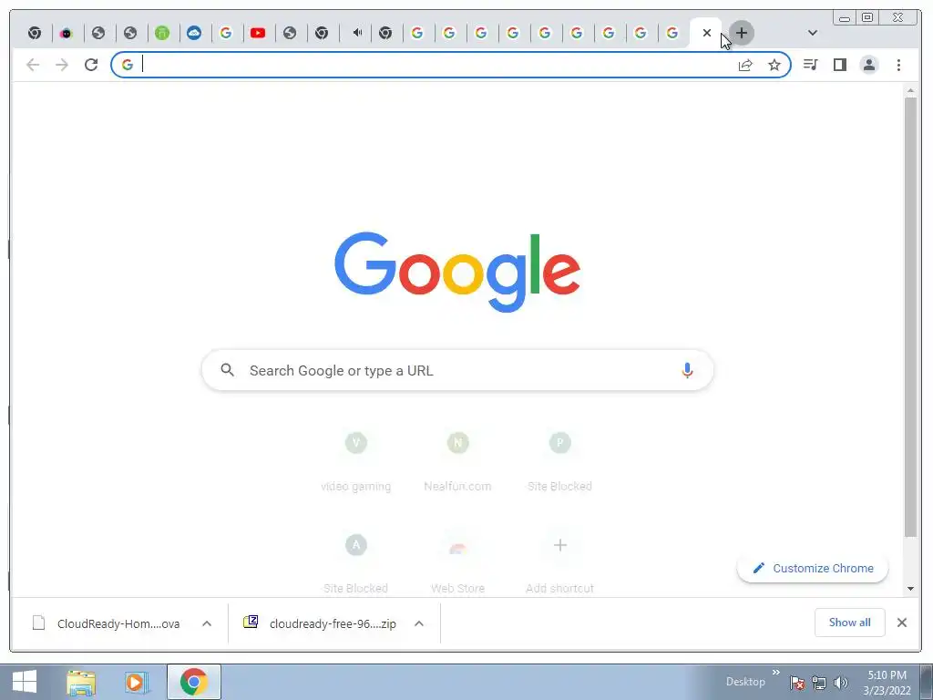Open the Windows Start menu
The width and height of the screenshot is (933, 700).
pos(24,682)
